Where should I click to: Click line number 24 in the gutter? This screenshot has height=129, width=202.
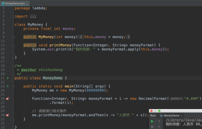tap(3, 91)
